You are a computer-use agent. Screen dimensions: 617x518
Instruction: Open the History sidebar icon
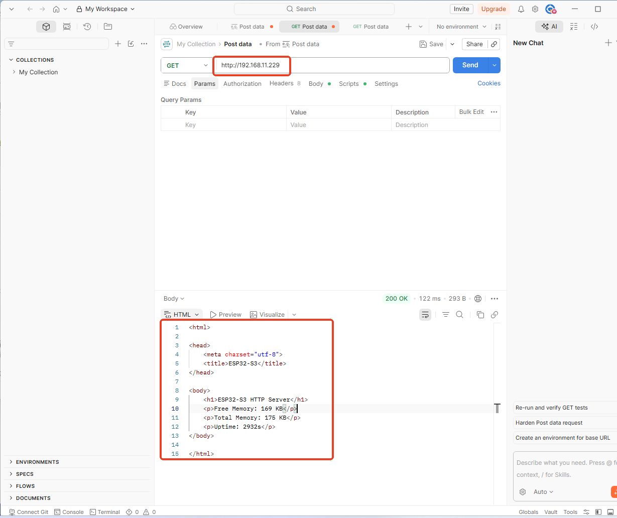tap(87, 27)
